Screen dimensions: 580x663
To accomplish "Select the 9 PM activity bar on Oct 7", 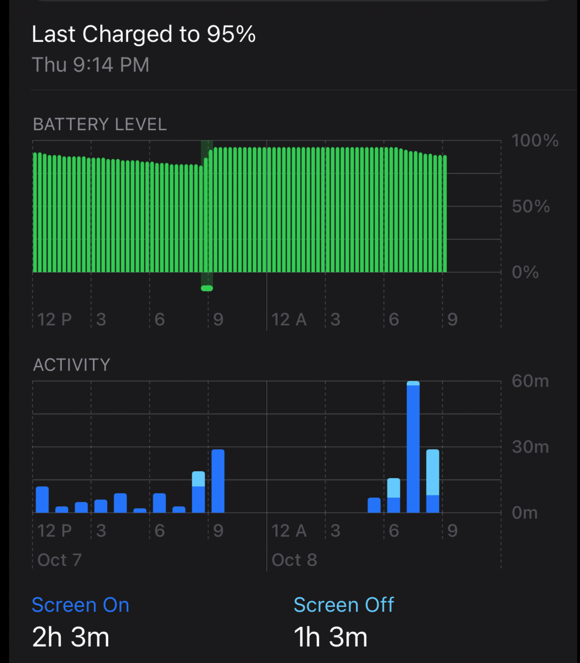I will pyautogui.click(x=218, y=481).
